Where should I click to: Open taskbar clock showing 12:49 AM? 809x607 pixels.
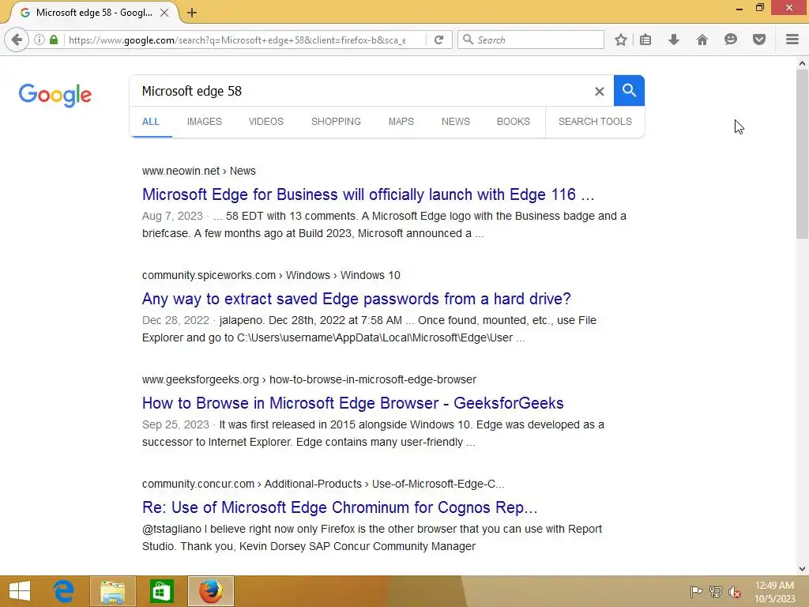(774, 591)
